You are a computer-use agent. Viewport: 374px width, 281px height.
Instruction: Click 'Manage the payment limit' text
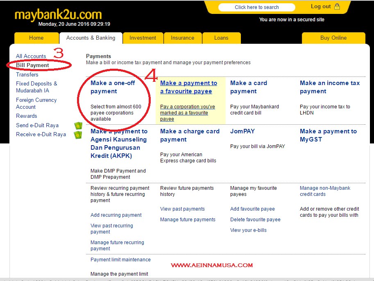click(119, 274)
